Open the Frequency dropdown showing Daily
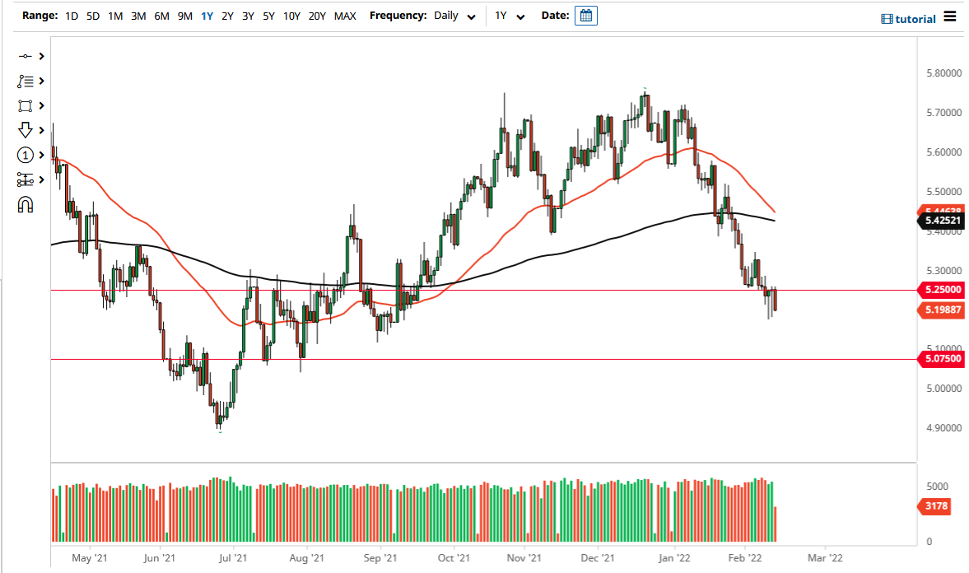Viewport: 969px width, 573px height. pyautogui.click(x=455, y=15)
